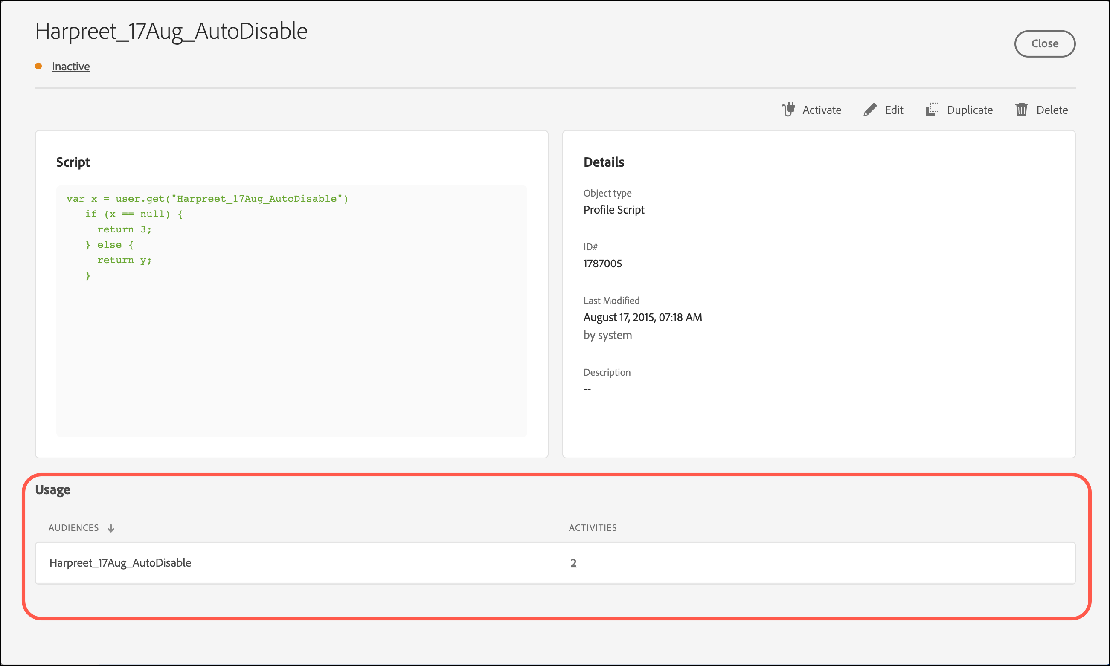
Task: Click the ACTIVITIES column header
Action: pyautogui.click(x=593, y=528)
